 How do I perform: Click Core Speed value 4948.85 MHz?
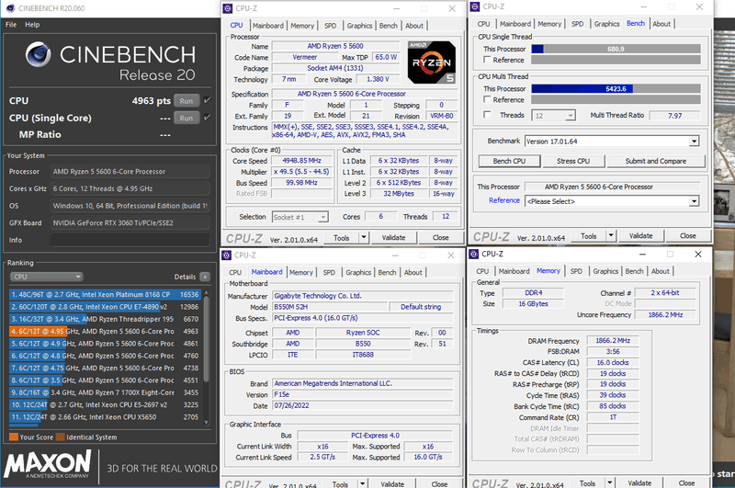pos(301,160)
